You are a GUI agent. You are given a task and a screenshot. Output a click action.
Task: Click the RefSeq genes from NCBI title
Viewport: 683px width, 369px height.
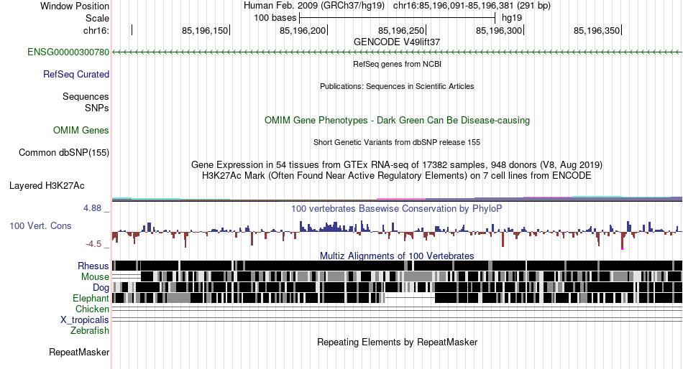(x=397, y=64)
